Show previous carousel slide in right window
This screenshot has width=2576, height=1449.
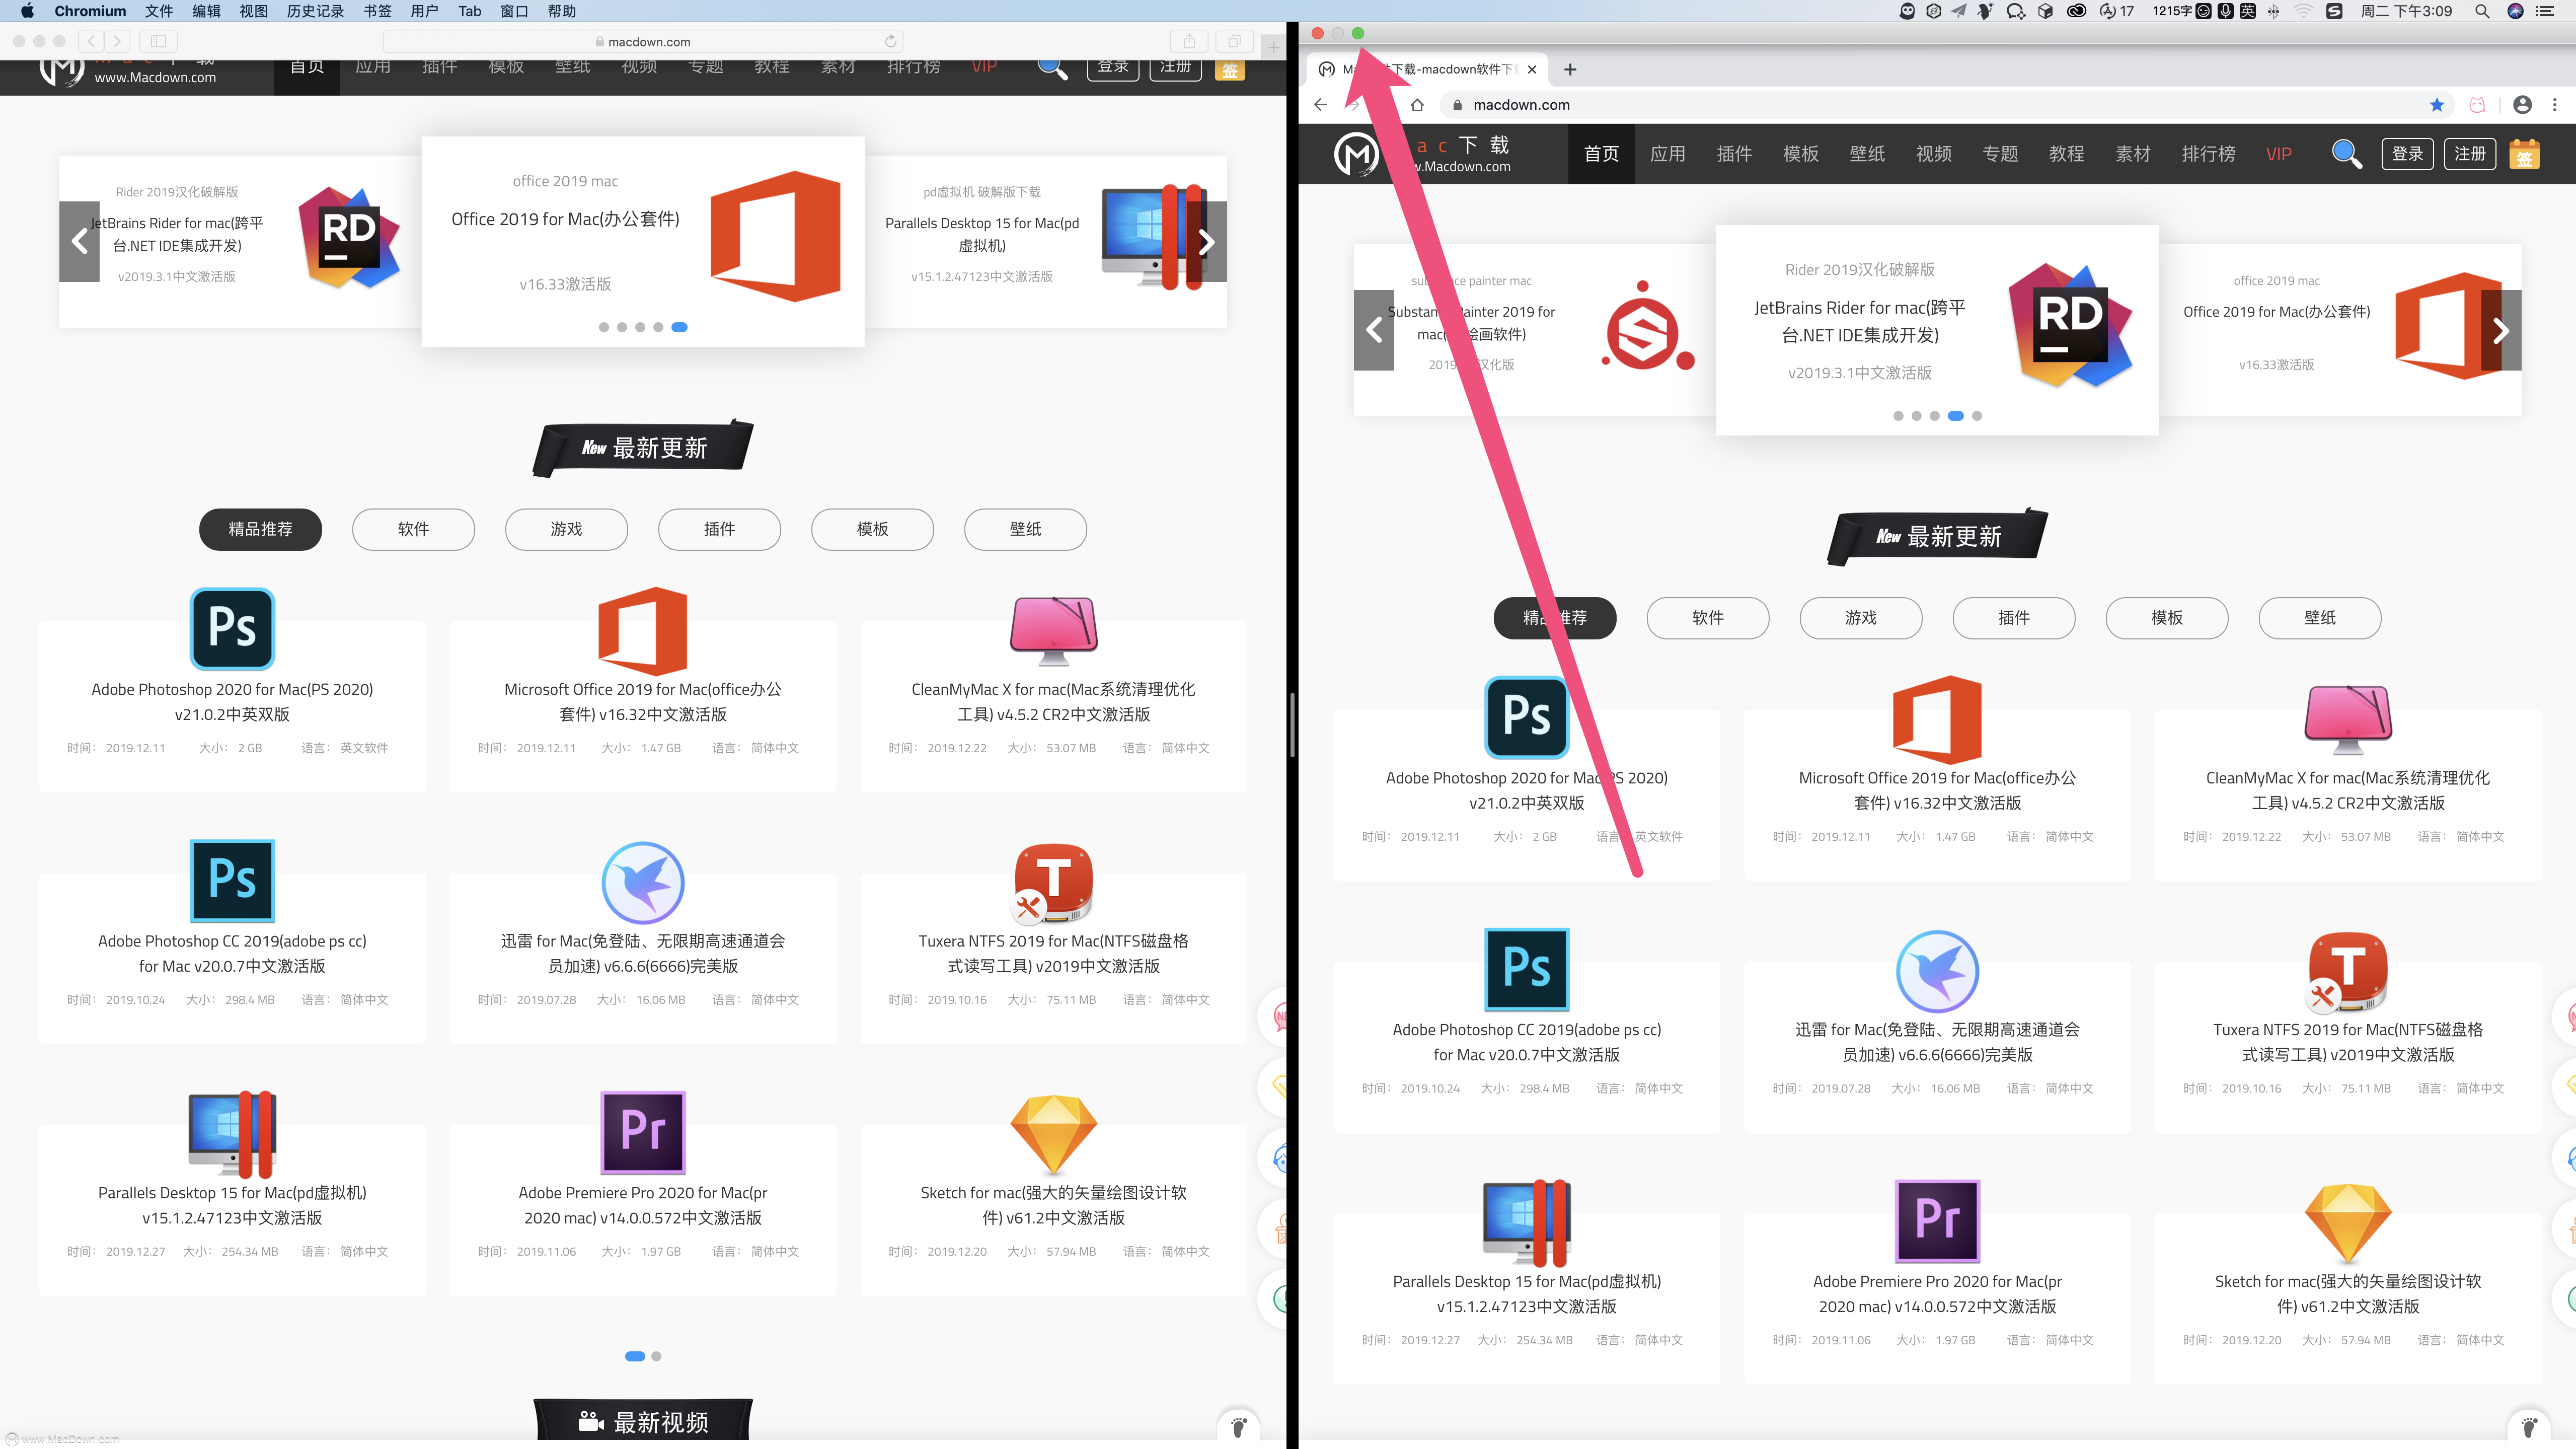pyautogui.click(x=1374, y=330)
